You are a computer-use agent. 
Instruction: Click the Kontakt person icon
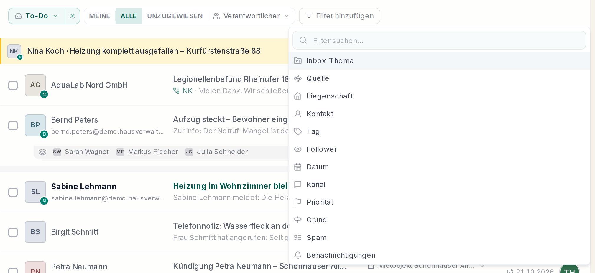(298, 114)
